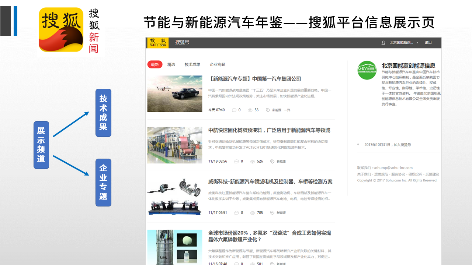Click the 北京国能赢创能源信息 account name
472x265 pixels.
[x=408, y=66]
